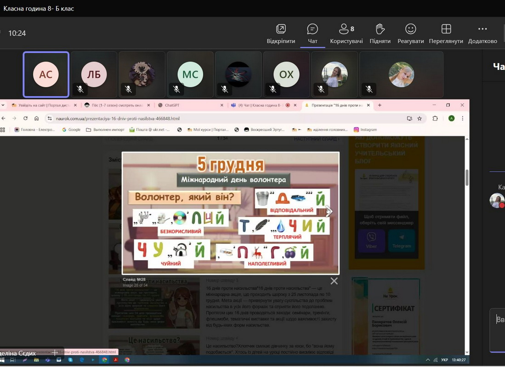The height and width of the screenshot is (367, 505).
Task: Click the muted microphone on ОХ tile
Action: point(272,89)
